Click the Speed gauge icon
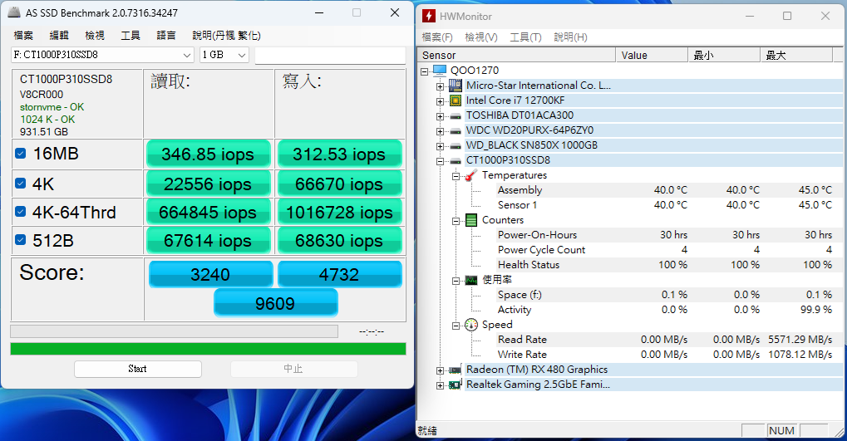This screenshot has height=441, width=847. [x=471, y=325]
